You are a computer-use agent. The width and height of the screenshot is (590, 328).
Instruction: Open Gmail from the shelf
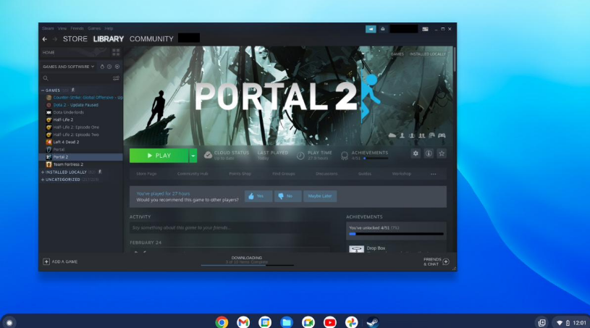(243, 322)
